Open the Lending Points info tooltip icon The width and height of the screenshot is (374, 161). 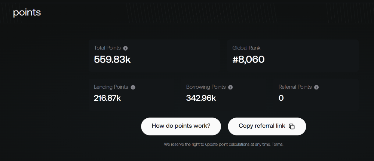[133, 88]
